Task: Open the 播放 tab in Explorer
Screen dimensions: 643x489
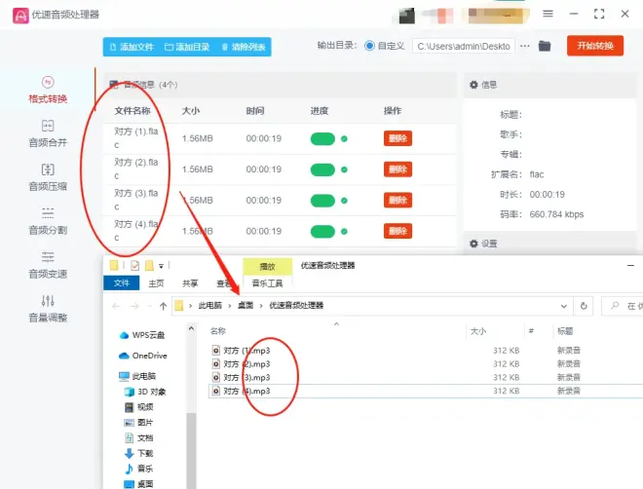Action: [x=267, y=267]
